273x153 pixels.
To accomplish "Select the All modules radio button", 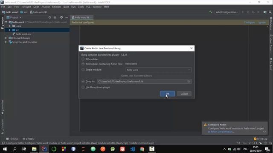I will pyautogui.click(x=83, y=59).
